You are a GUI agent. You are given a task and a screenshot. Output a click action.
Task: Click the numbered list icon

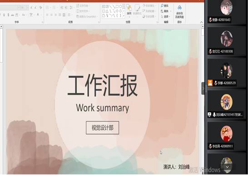coord(54,7)
